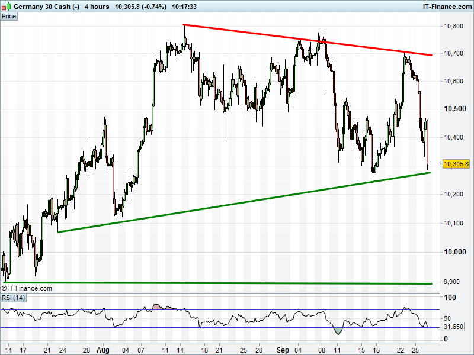Click the Sep month label on date axis
The image size is (474, 355).
tap(283, 350)
